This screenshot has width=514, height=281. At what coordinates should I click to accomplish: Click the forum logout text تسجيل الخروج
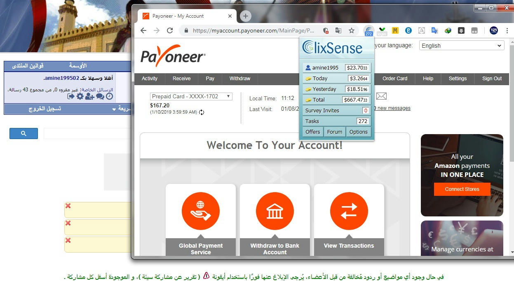45,109
